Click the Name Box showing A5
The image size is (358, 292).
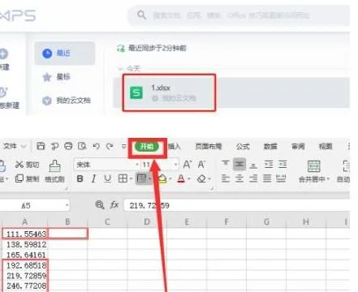34,205
